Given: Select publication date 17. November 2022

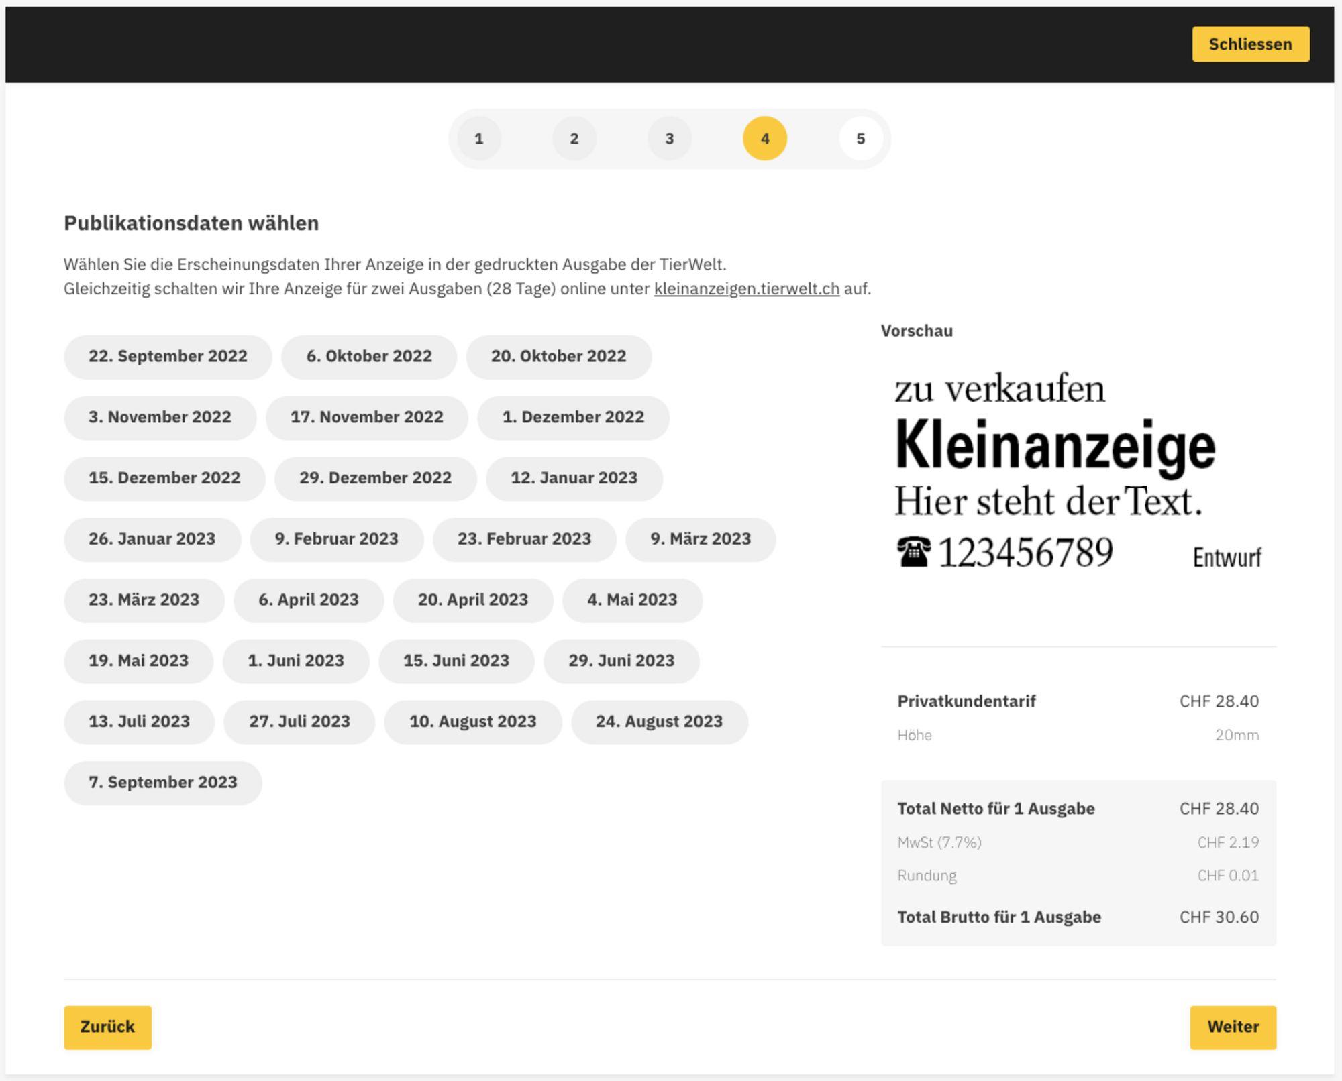Looking at the screenshot, I should pyautogui.click(x=367, y=418).
